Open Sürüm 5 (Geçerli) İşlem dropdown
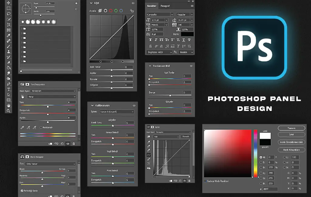 tap(117, 112)
